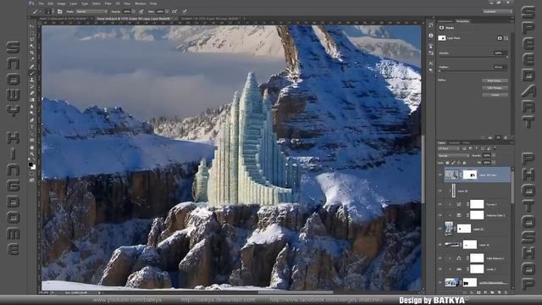Select the mask thumbnail of Layer 101 copy
This screenshot has height=305, width=542.
470,175
